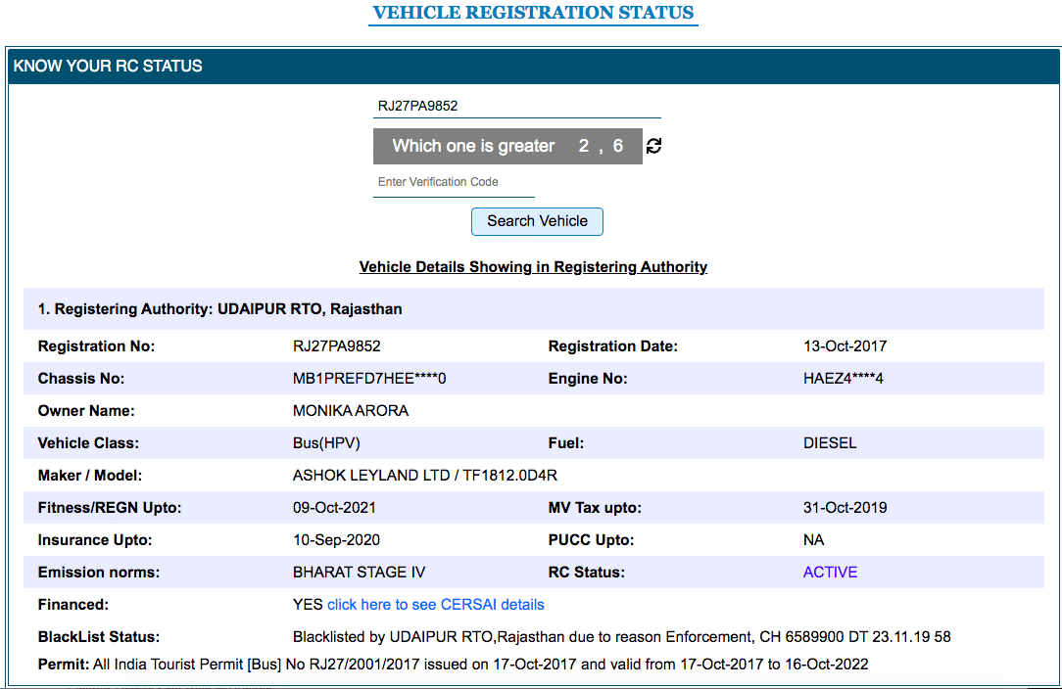Open the CERSAI details link
Screen dimensions: 1062x689
pyautogui.click(x=436, y=605)
